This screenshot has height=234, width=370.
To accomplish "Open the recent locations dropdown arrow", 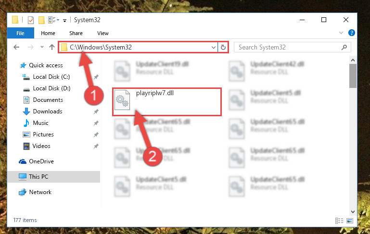I will (x=42, y=47).
